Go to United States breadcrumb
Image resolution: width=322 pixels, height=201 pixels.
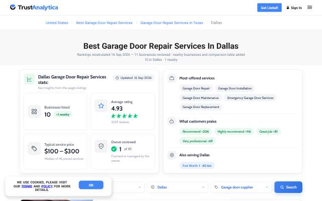(x=57, y=23)
